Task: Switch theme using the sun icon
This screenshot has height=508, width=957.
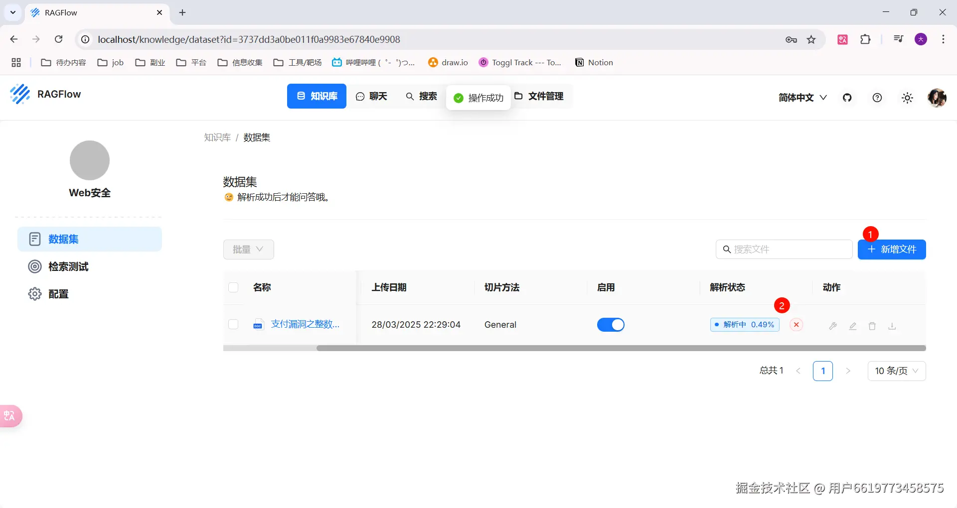Action: tap(908, 98)
